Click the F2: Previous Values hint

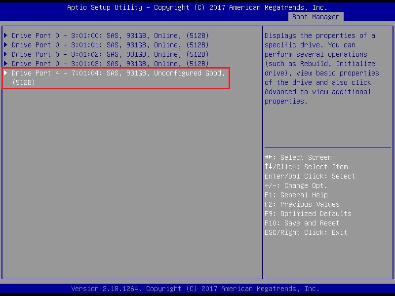coord(302,204)
